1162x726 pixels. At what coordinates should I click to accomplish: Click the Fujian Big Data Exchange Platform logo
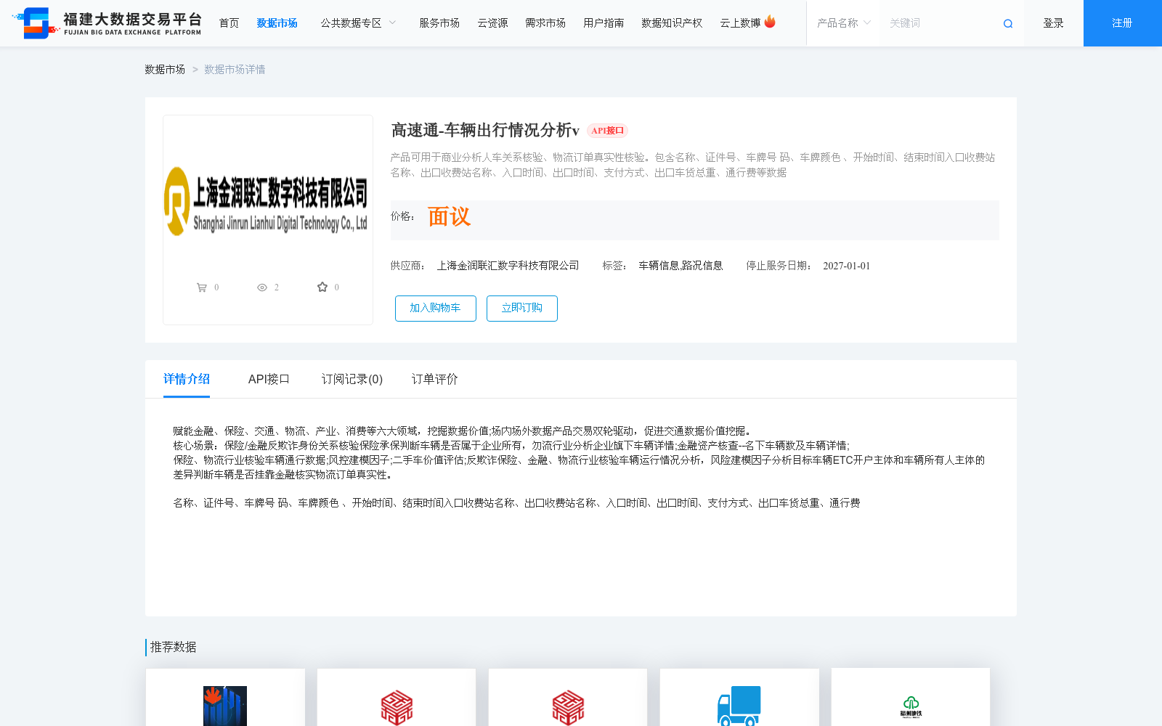[x=107, y=23]
